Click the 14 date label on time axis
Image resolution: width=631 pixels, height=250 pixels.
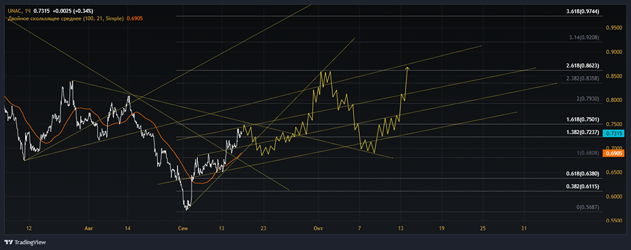[x=127, y=228]
